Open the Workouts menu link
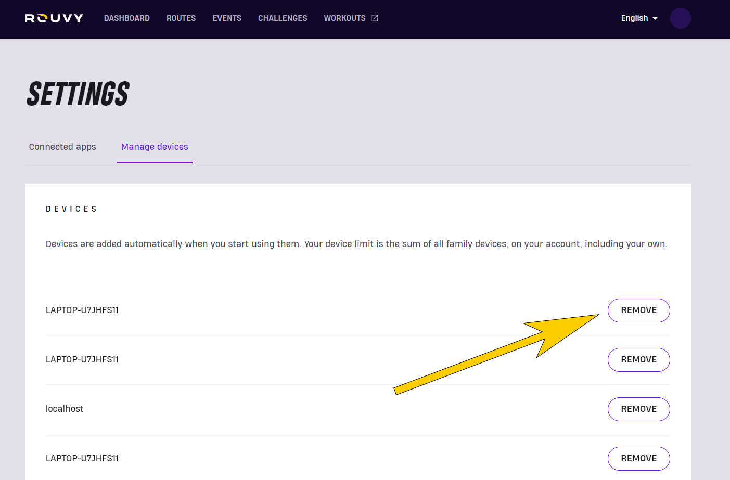This screenshot has height=480, width=730. click(x=345, y=18)
